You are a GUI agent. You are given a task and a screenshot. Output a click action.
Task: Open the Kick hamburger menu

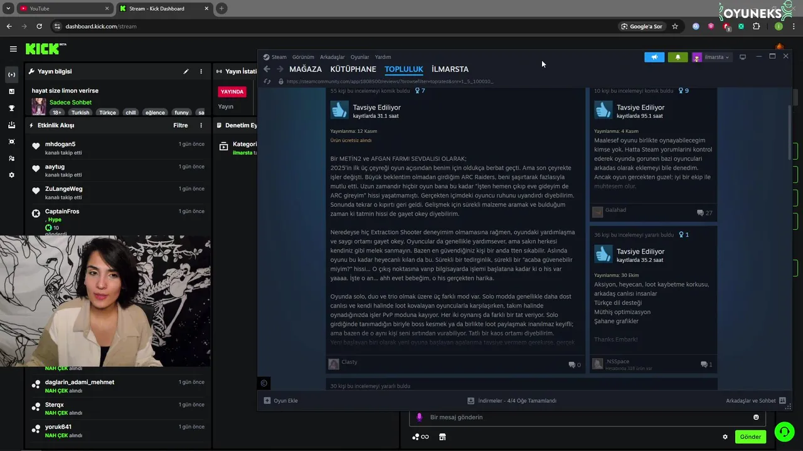(13, 49)
